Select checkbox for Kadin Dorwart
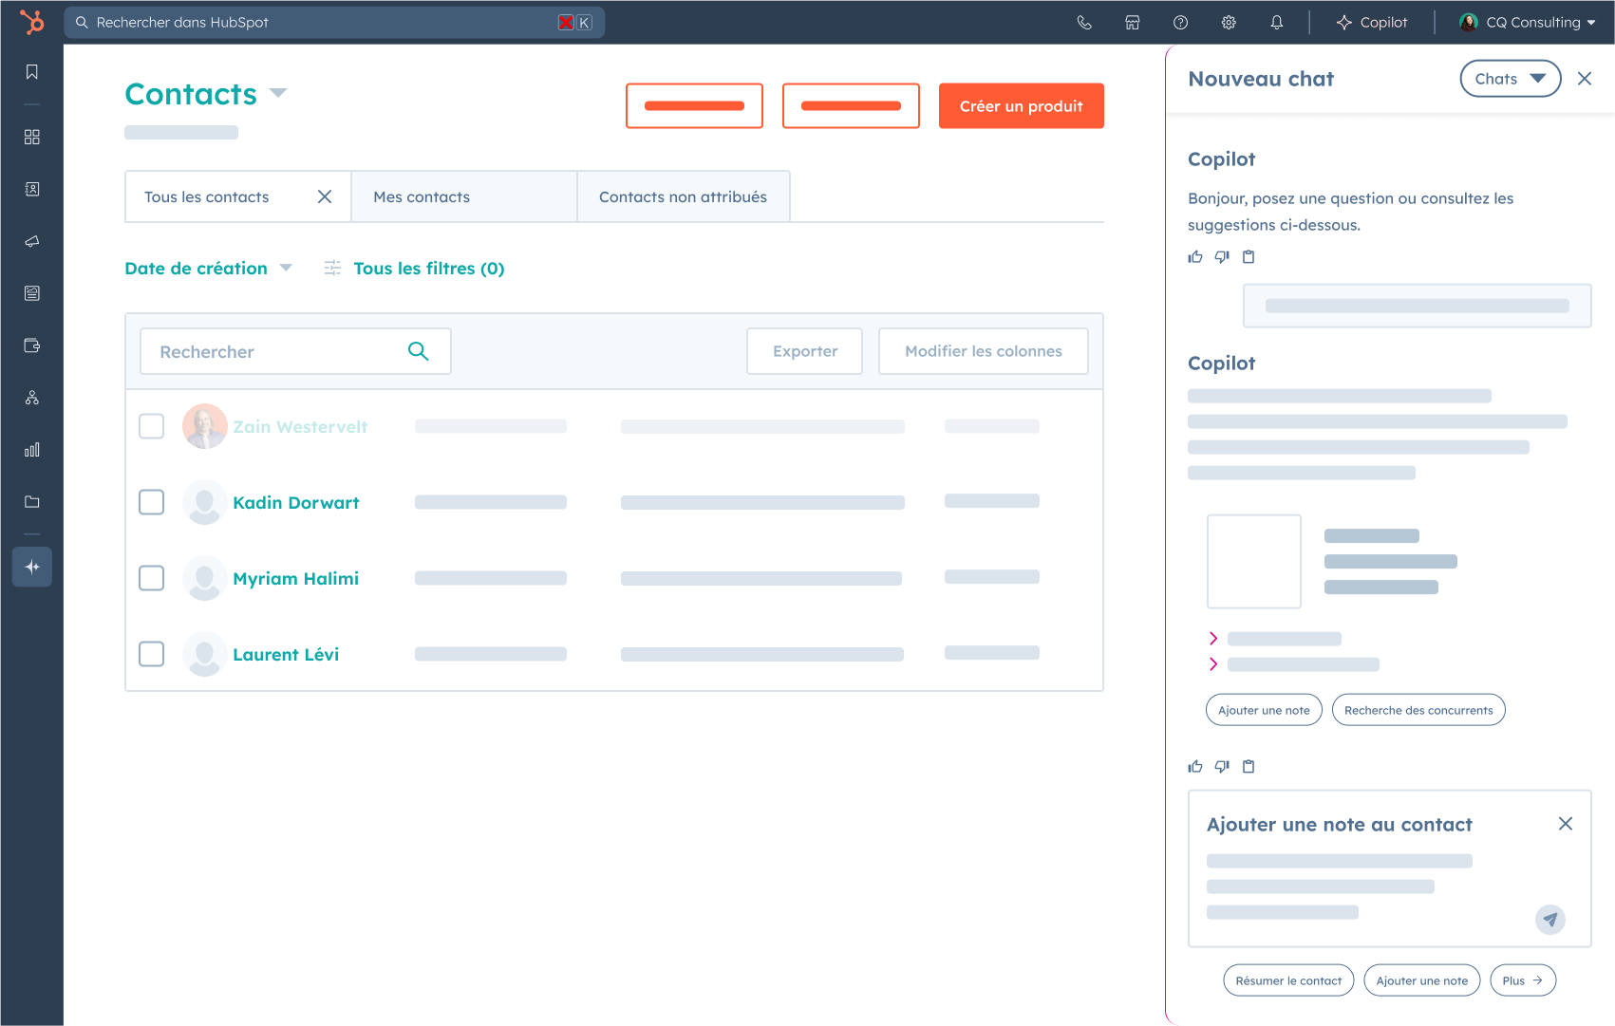 tap(152, 502)
